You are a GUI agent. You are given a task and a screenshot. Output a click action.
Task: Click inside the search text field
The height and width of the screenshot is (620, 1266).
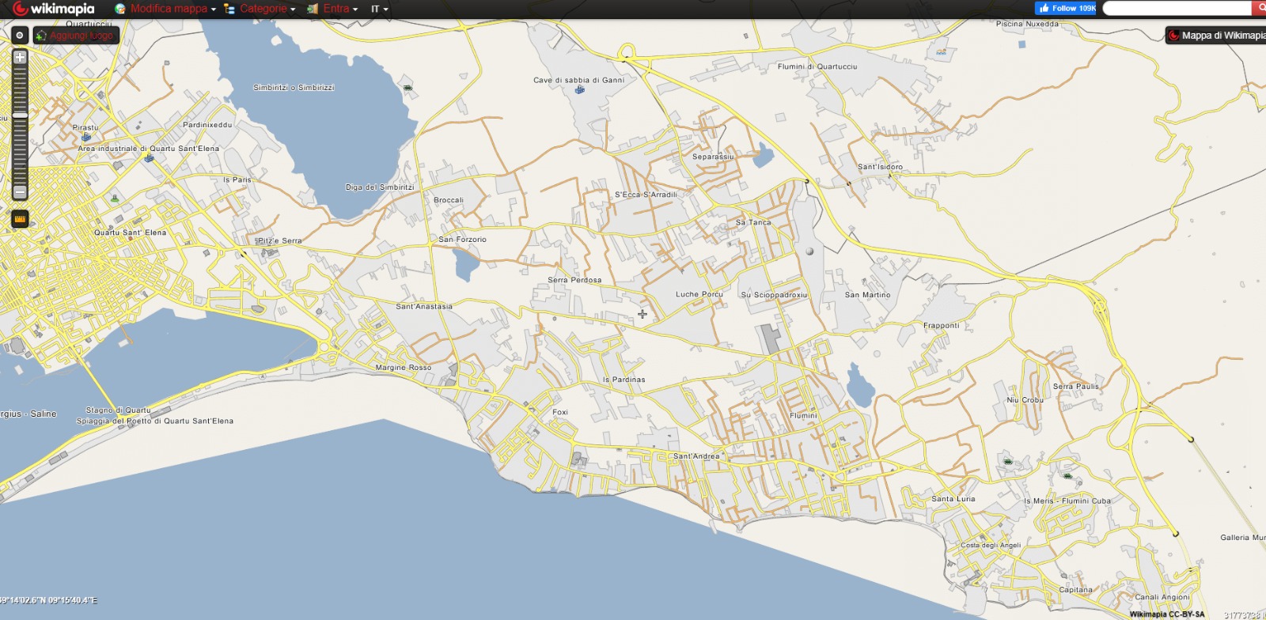point(1177,8)
